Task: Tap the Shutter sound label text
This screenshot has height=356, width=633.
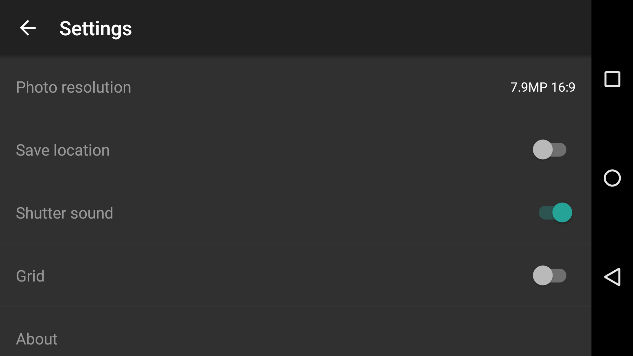Action: click(65, 213)
